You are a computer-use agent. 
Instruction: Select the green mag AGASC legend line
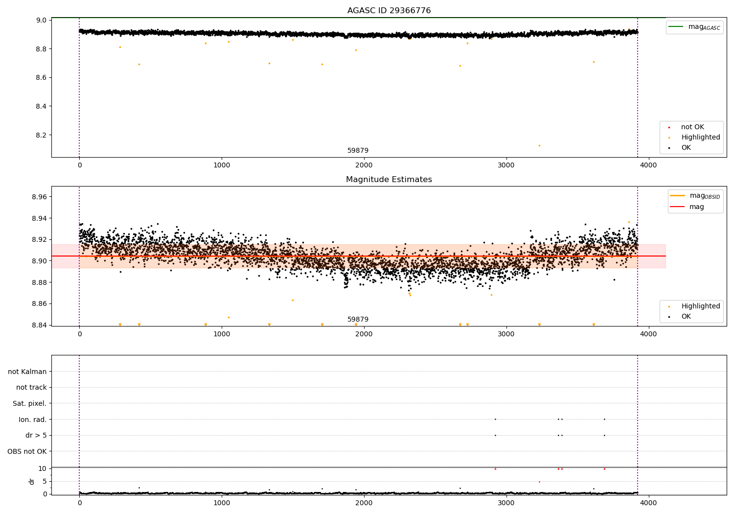coord(676,27)
